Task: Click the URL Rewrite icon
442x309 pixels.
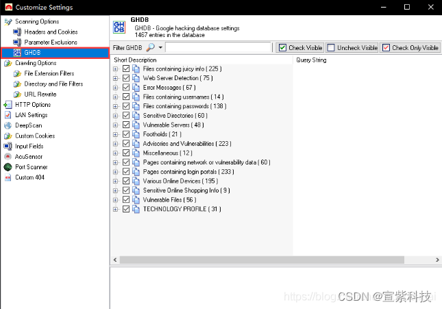Action: [x=17, y=95]
